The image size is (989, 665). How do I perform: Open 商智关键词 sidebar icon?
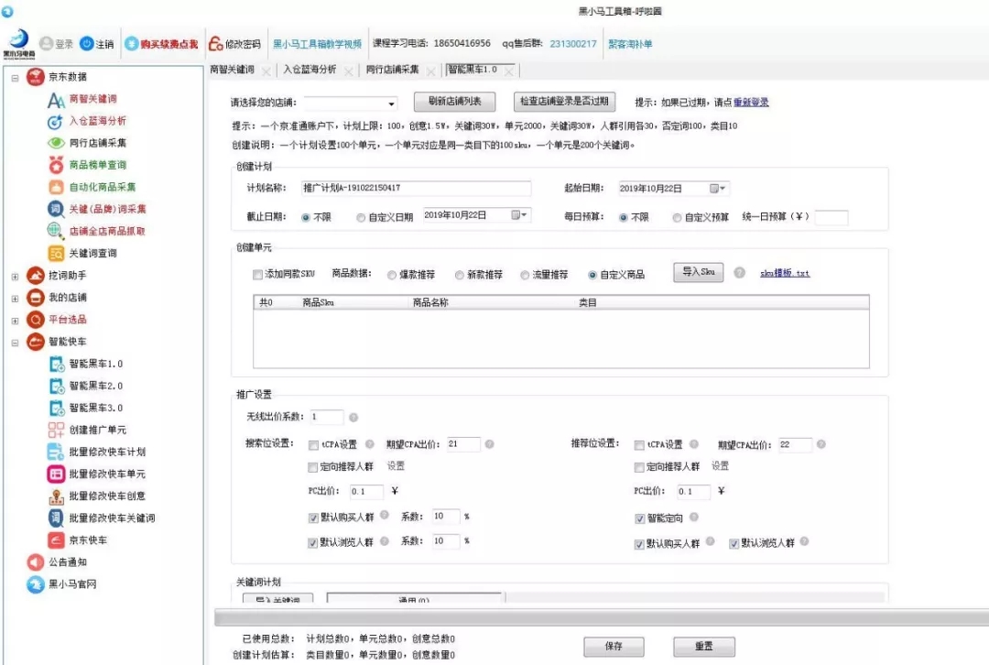click(56, 100)
